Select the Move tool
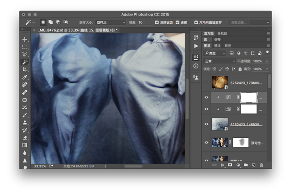Image resolution: width=291 pixels, height=195 pixels. click(x=25, y=39)
